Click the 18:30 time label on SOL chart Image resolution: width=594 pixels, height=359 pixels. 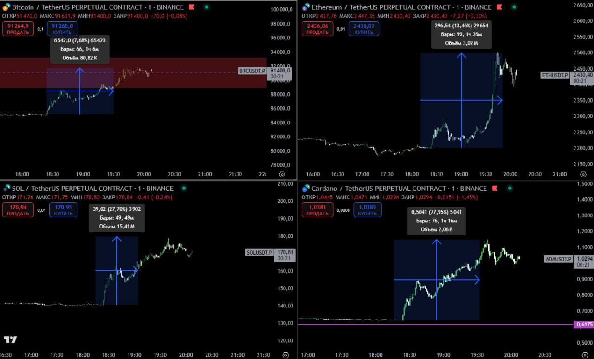(108, 355)
